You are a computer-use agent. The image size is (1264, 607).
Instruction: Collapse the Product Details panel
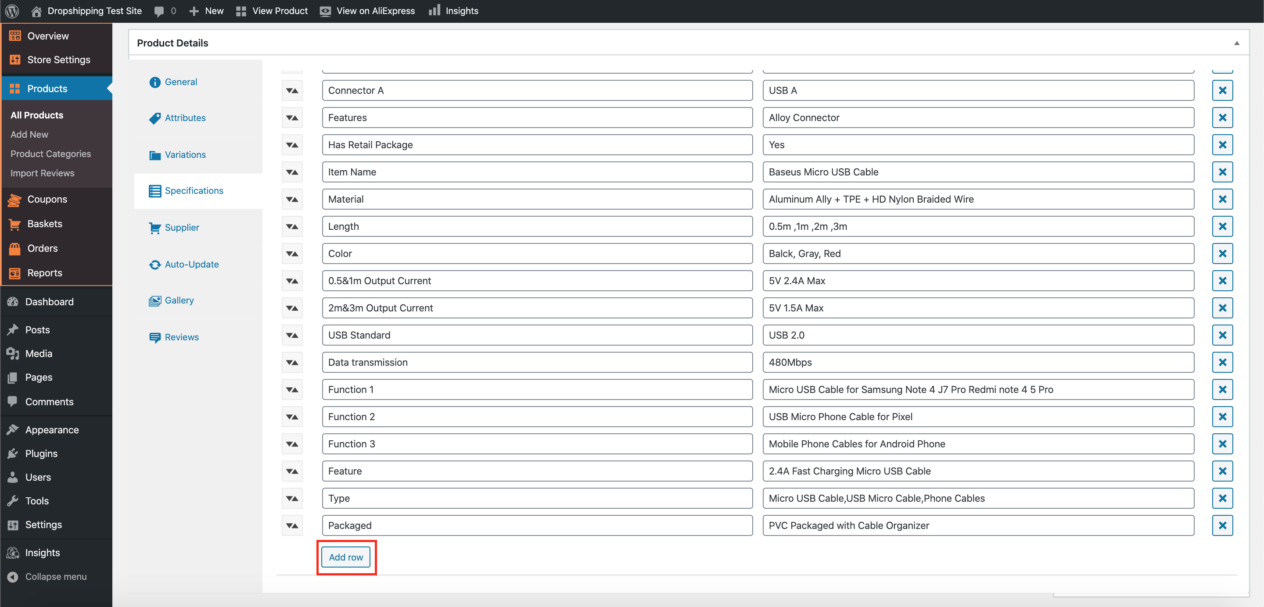point(1236,43)
